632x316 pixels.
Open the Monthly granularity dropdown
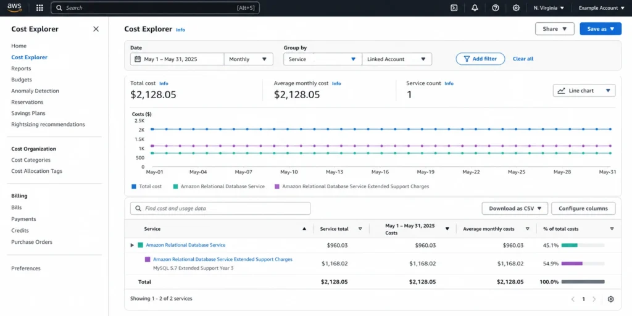coord(248,59)
